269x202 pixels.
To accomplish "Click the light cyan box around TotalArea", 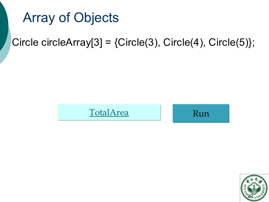I will click(x=109, y=112).
